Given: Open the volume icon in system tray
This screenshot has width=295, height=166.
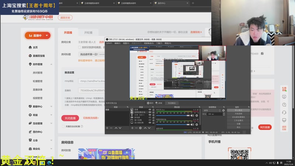Looking at the screenshot, I should (x=270, y=163).
